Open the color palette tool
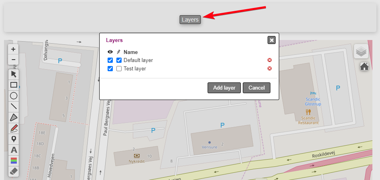The height and width of the screenshot is (180, 380). click(x=14, y=160)
